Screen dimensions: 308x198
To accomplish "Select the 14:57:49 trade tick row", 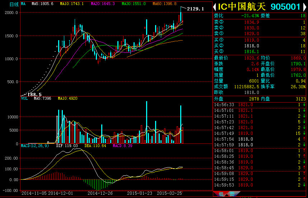I will pos(260,133).
